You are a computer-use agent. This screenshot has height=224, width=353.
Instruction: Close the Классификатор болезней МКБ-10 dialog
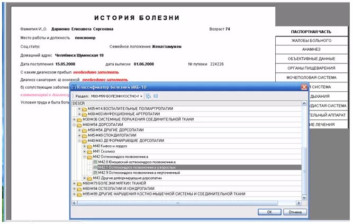[x=304, y=87]
